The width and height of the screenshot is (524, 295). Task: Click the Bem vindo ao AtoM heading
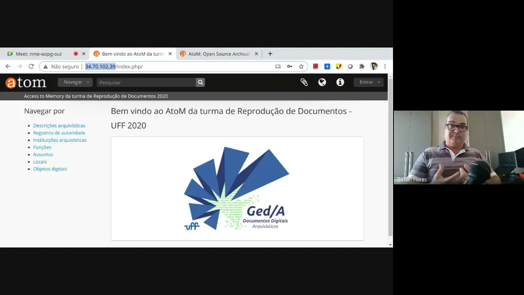pyautogui.click(x=231, y=118)
